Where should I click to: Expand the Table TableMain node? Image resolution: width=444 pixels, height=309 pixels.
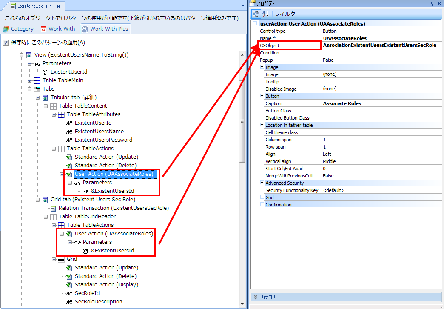29,80
